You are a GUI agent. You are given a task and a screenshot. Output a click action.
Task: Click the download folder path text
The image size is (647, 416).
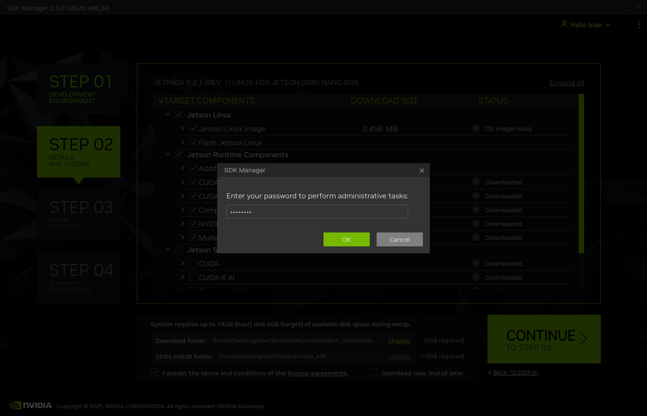(293, 341)
